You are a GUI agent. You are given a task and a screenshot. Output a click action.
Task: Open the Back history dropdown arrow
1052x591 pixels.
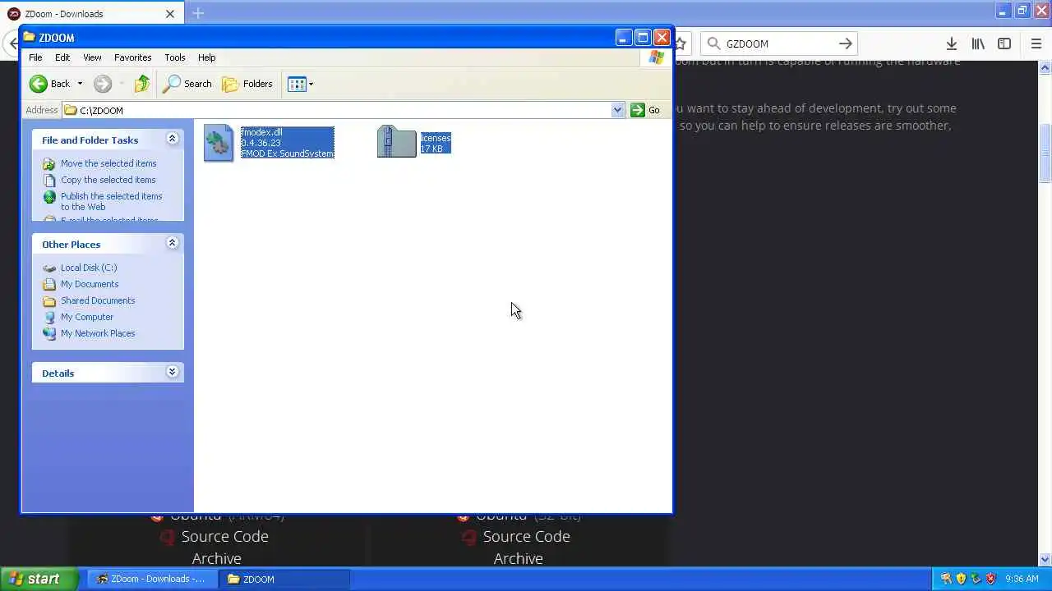tap(80, 84)
